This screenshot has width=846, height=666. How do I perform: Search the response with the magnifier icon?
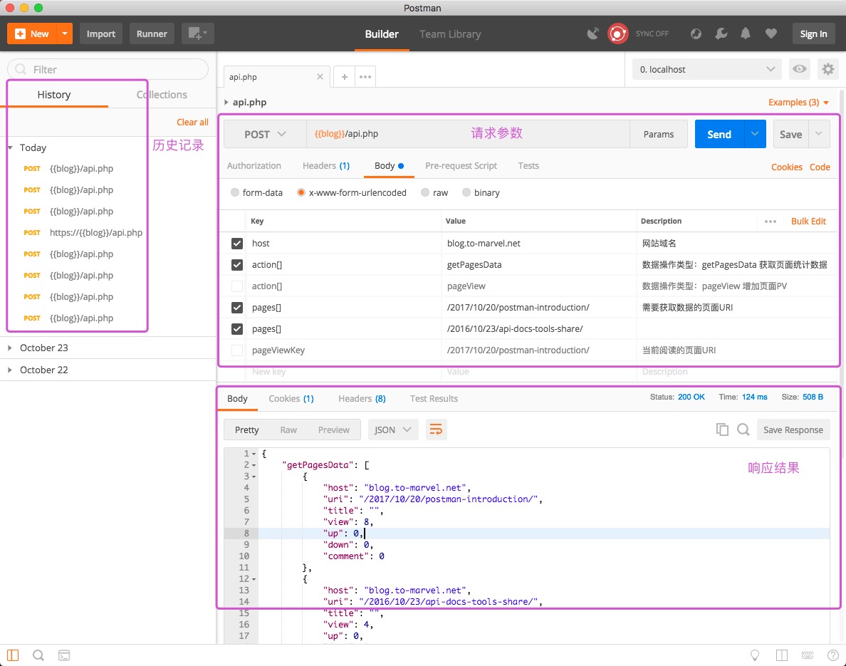[x=743, y=430]
